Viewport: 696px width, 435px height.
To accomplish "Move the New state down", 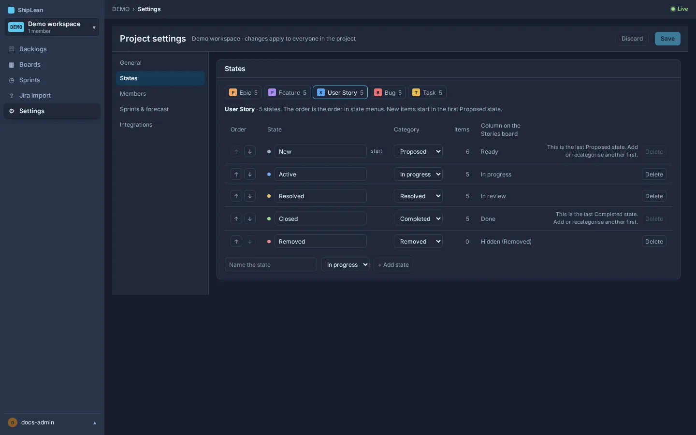I will [250, 151].
